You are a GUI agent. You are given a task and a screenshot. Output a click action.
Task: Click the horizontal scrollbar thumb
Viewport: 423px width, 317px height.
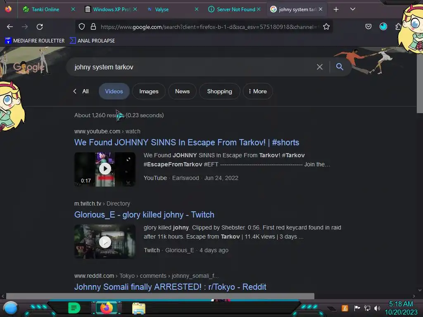pos(160,296)
